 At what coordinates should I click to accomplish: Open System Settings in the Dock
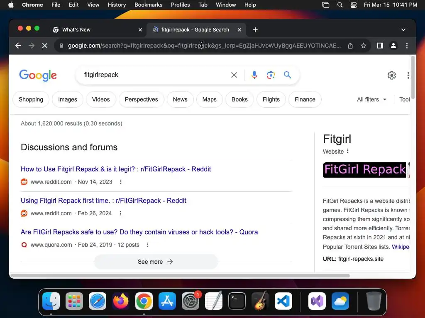pos(190,301)
